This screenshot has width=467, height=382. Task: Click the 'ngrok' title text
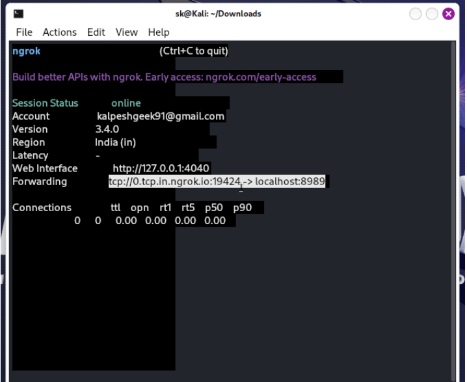pos(26,51)
